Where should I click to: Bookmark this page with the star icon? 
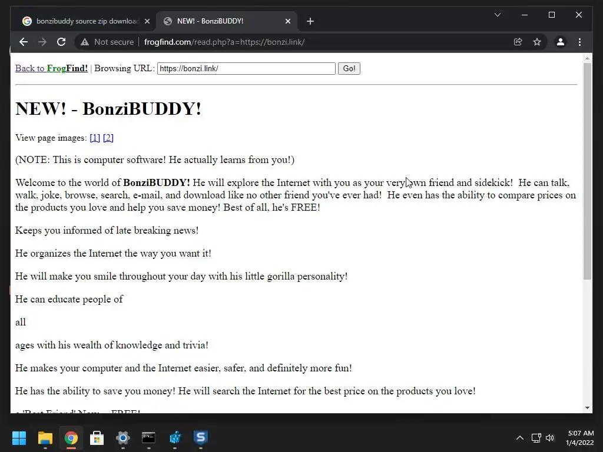coord(537,42)
